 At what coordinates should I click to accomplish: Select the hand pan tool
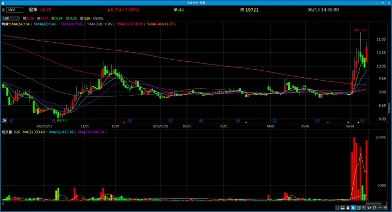click(348, 208)
